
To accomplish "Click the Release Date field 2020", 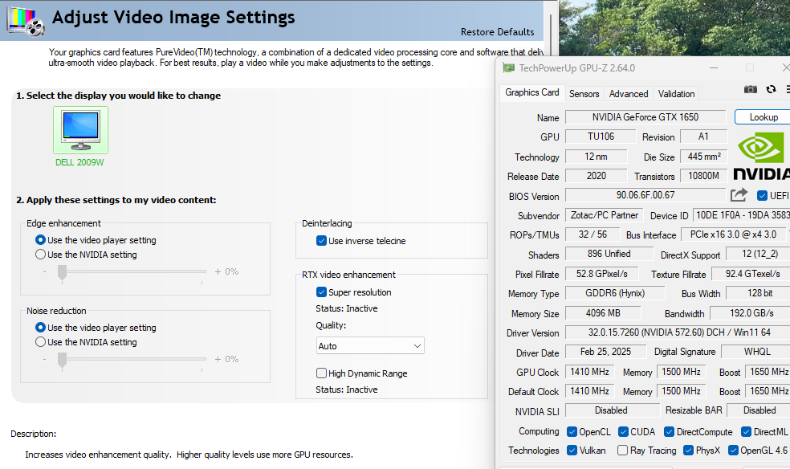I will tap(596, 176).
